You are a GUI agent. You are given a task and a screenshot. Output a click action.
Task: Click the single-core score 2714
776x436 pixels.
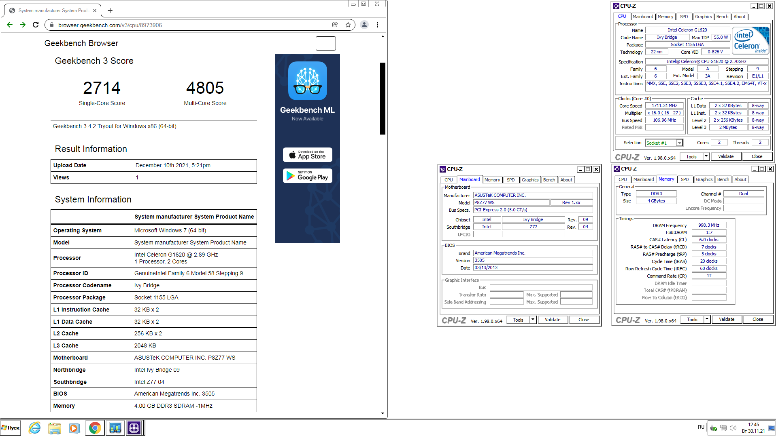tap(102, 88)
